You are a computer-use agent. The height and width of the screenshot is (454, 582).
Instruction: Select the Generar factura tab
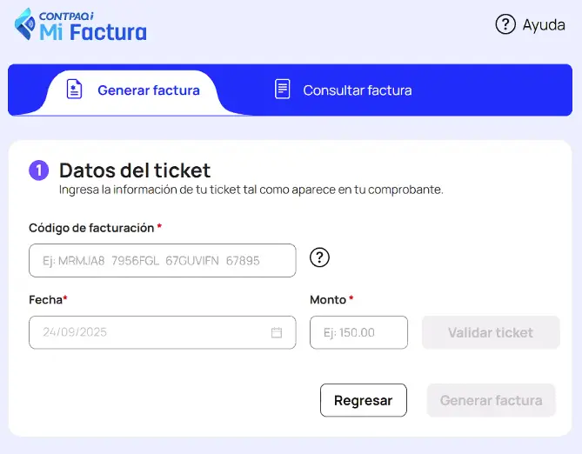(148, 90)
